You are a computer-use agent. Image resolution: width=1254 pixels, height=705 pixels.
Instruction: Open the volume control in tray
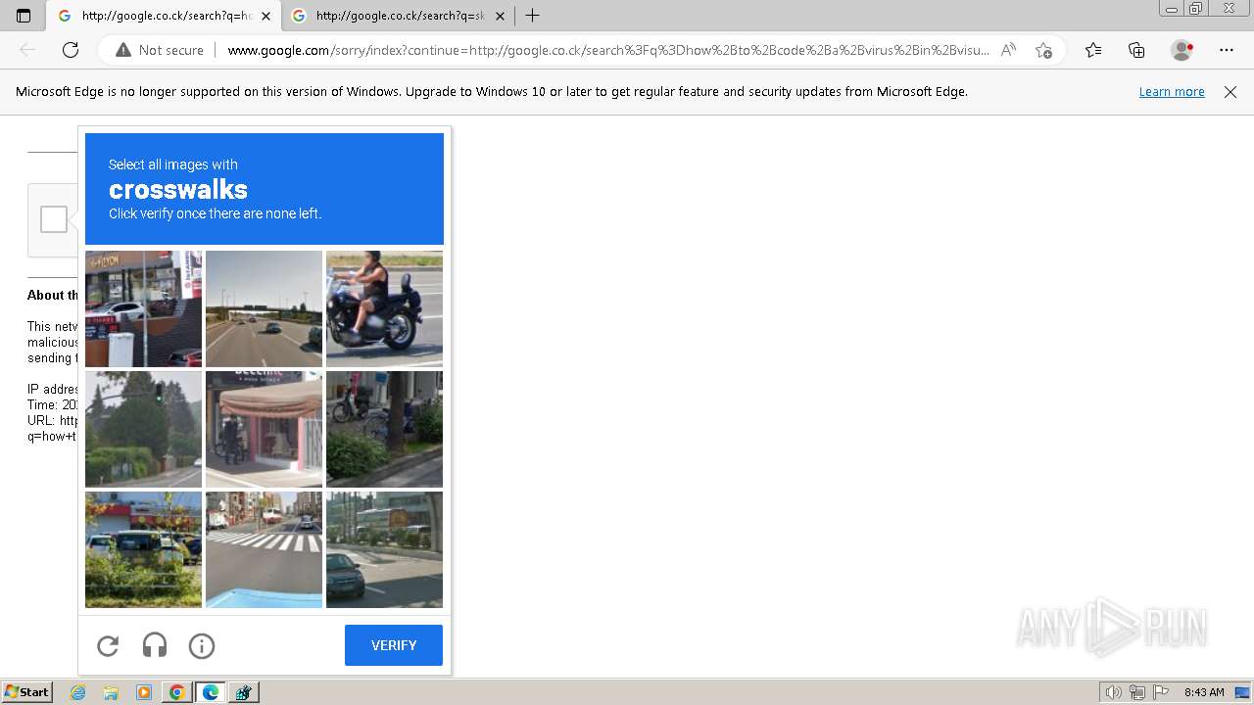coord(1116,692)
